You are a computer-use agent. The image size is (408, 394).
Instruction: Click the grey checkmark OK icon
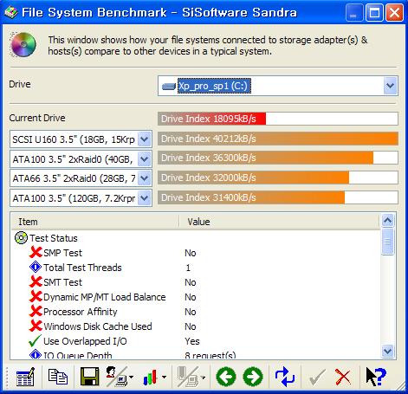317,378
